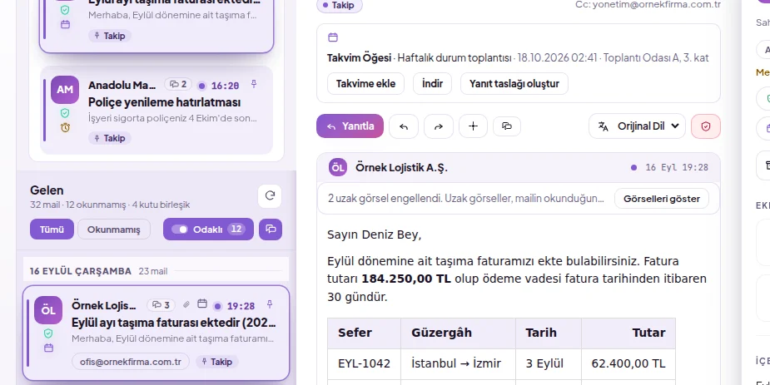Click the Takip tag on the top pinned mail card
The image size is (770, 385).
coord(110,35)
